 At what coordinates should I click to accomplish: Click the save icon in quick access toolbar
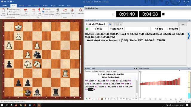pos(2,1)
